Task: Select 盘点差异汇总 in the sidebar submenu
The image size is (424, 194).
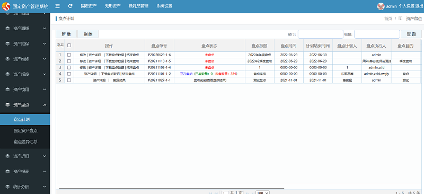Action: click(25, 142)
